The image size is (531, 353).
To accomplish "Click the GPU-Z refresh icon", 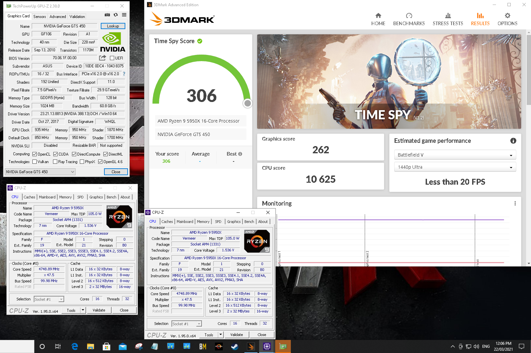I will [115, 15].
